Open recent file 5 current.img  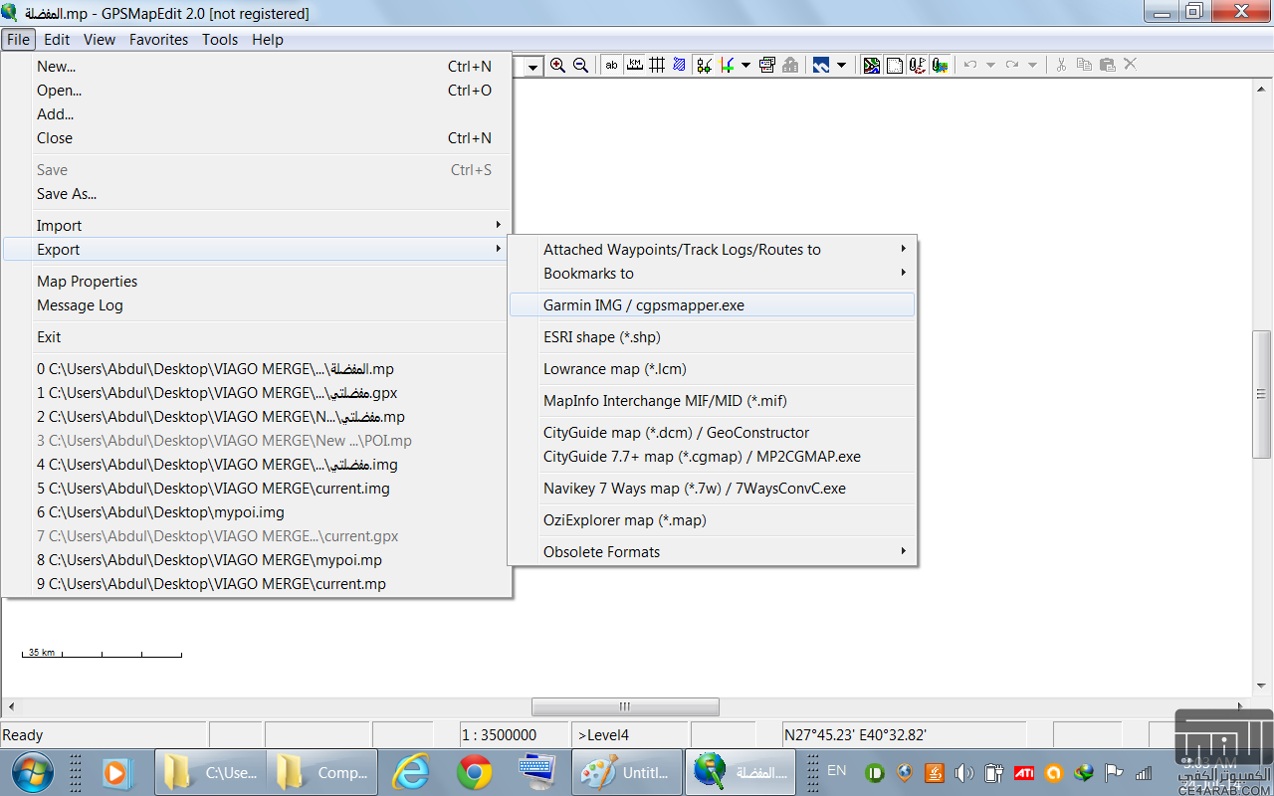click(258, 489)
